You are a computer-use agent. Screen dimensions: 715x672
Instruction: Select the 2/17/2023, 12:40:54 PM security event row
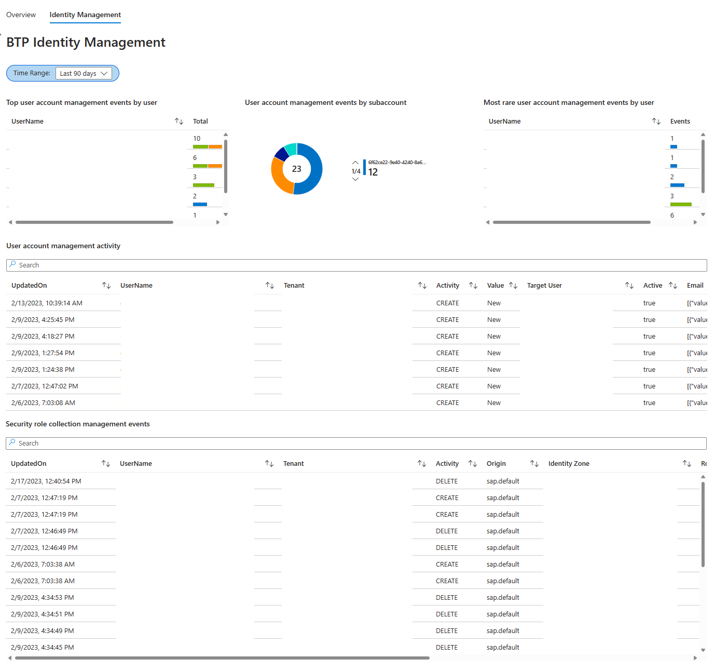pyautogui.click(x=352, y=481)
